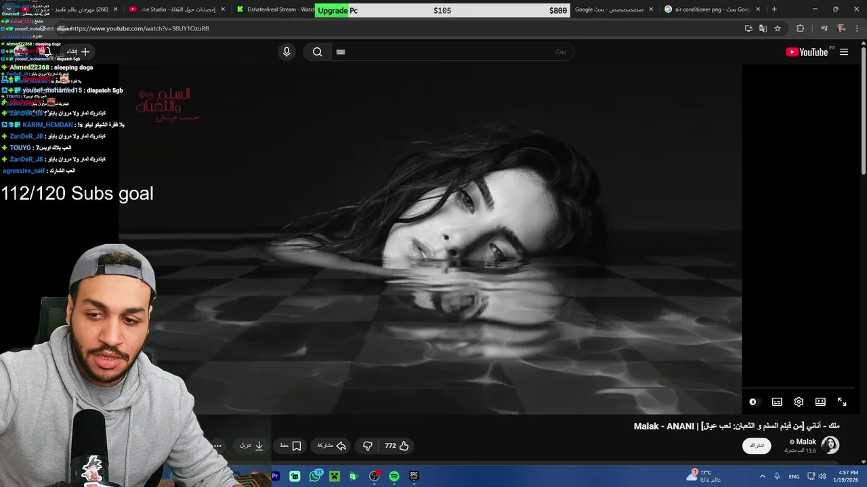Click the Upgrade Pc donation goal bar

click(442, 10)
